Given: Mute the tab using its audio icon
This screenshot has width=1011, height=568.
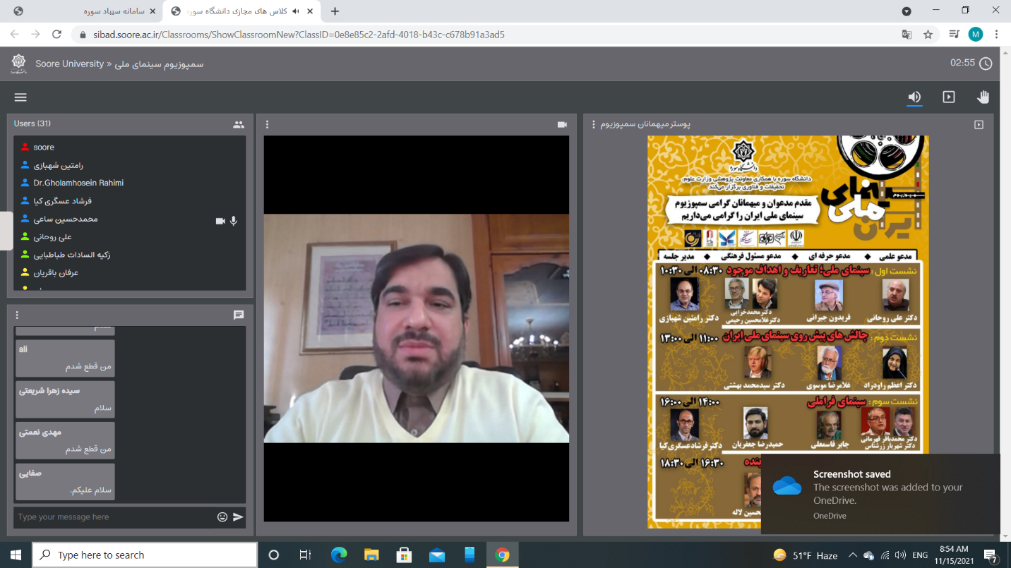Looking at the screenshot, I should click(295, 11).
